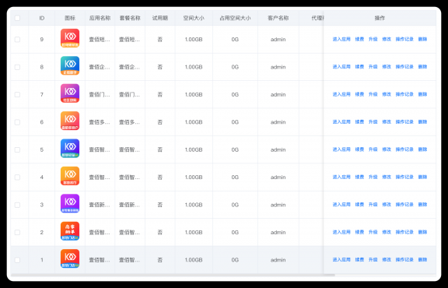Click 升级 in row ID 3
The height and width of the screenshot is (288, 448).
pyautogui.click(x=373, y=205)
